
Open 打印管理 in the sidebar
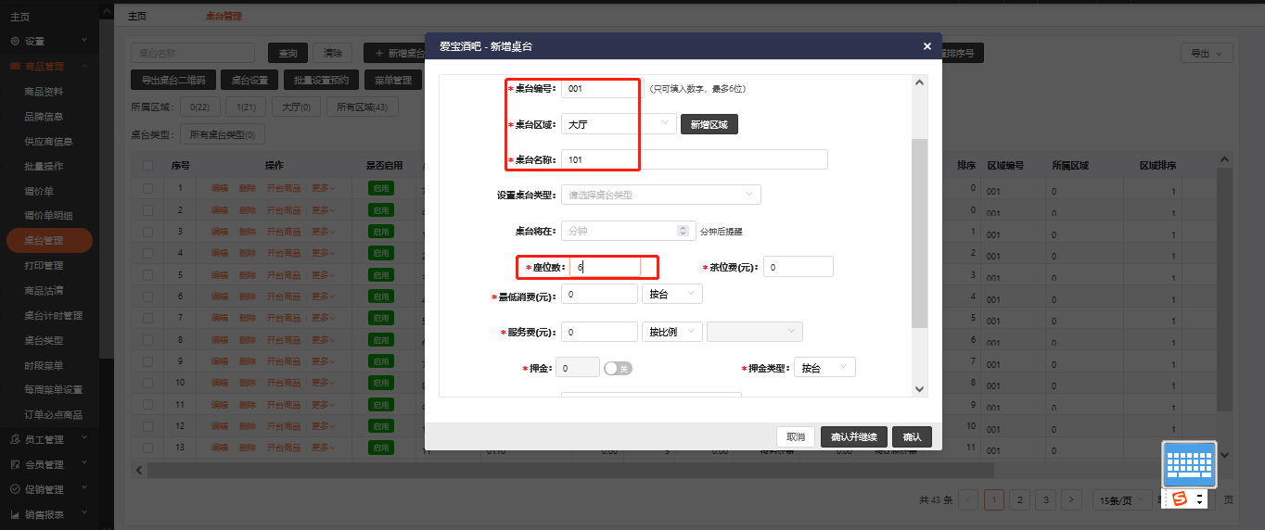coord(44,266)
